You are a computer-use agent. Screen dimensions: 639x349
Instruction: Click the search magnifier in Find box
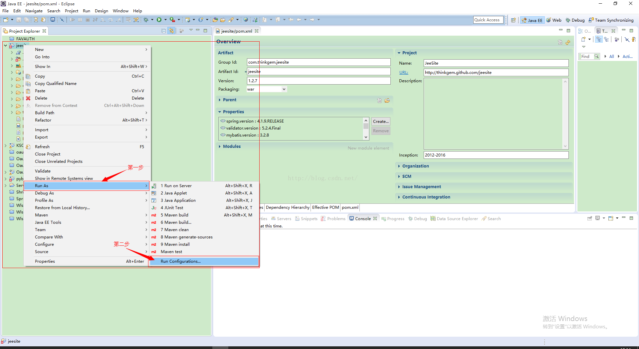coord(596,56)
